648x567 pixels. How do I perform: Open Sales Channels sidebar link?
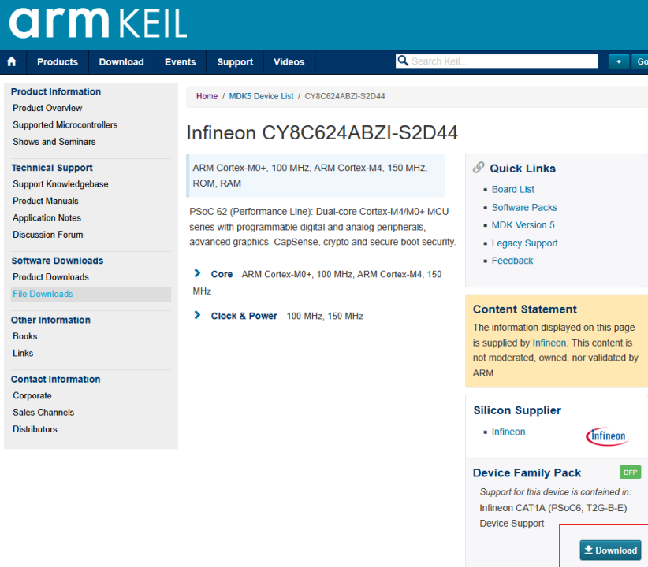[43, 412]
